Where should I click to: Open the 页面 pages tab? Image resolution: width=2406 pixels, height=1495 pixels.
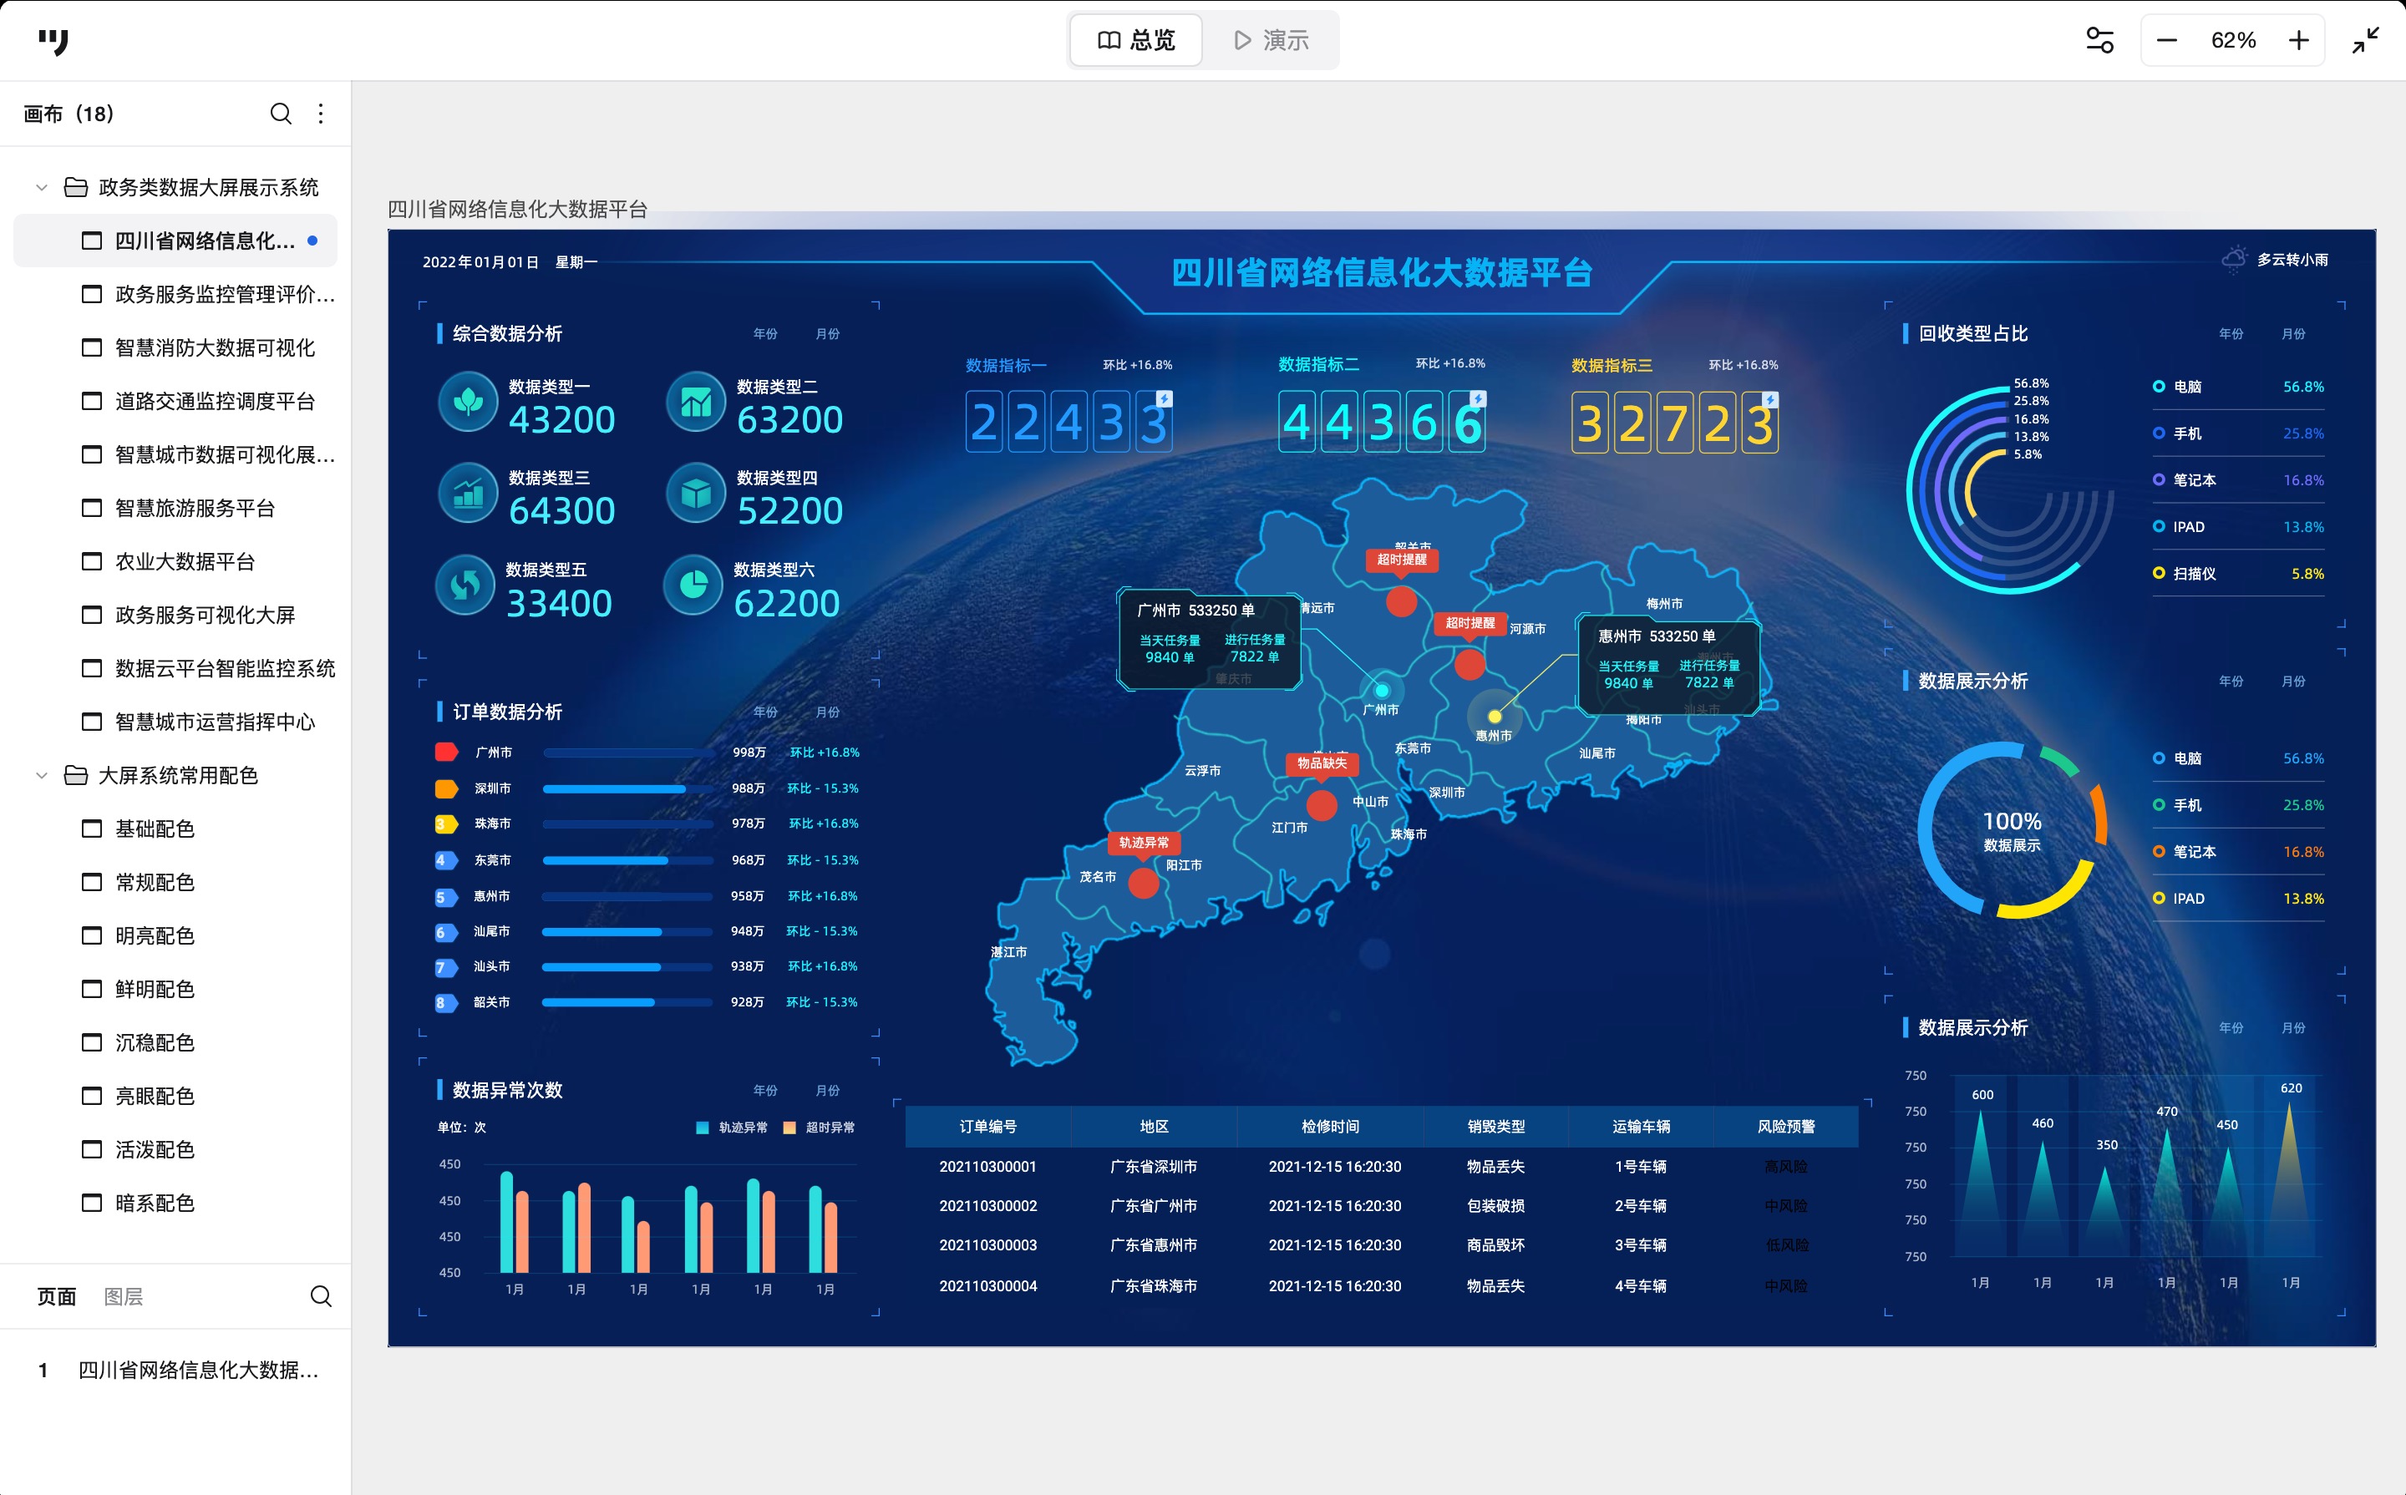click(x=56, y=1296)
